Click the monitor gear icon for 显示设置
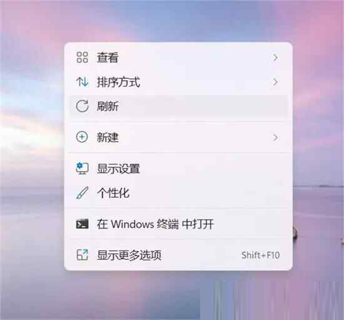The image size is (344, 320). click(x=83, y=168)
